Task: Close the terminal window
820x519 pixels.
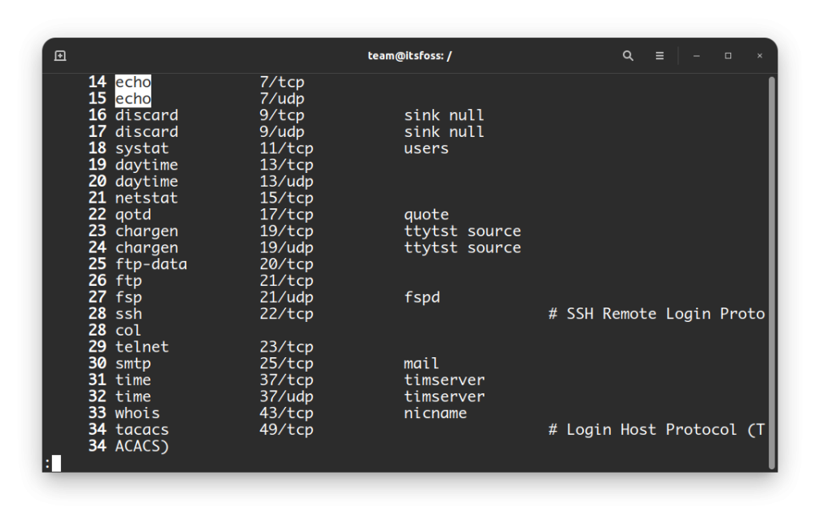Action: point(759,55)
